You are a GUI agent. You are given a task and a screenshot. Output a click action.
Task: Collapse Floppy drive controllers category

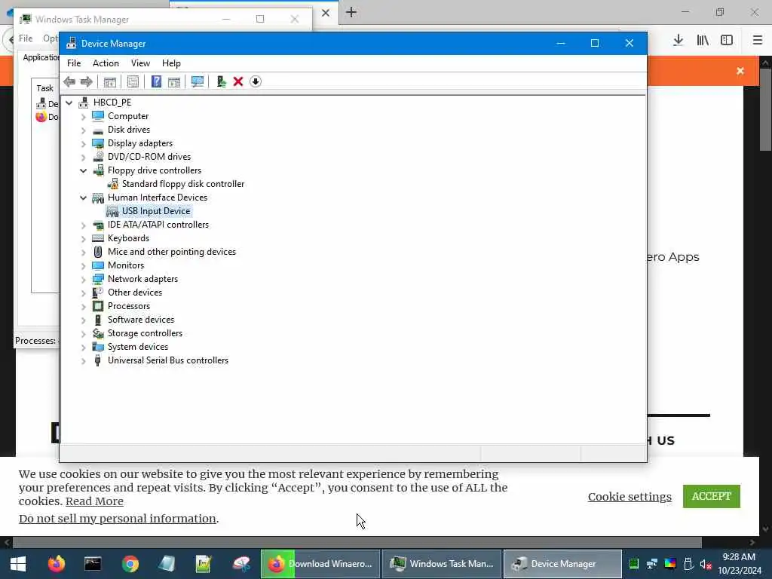pyautogui.click(x=83, y=171)
